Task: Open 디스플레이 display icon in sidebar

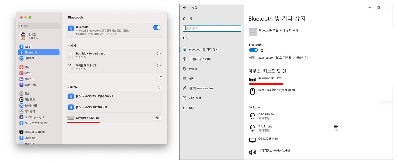Action: tap(22, 138)
